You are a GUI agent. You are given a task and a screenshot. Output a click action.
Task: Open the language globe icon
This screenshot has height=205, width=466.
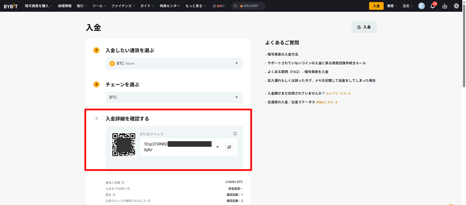pos(456,6)
